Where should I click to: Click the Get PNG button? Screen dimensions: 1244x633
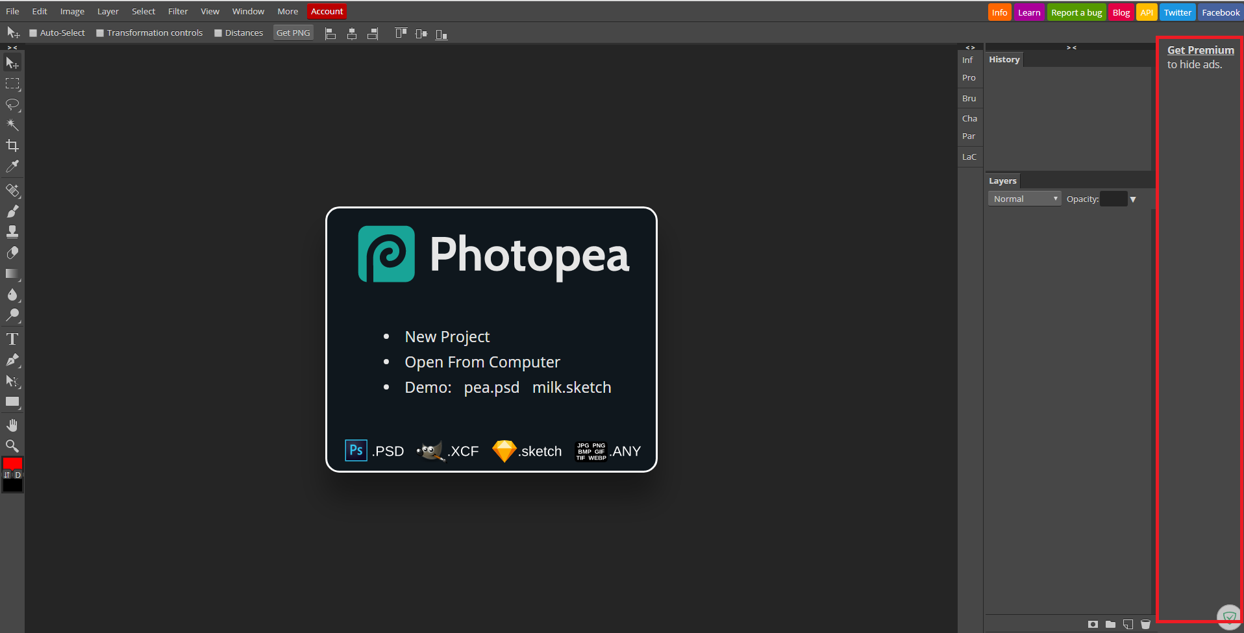pos(293,32)
